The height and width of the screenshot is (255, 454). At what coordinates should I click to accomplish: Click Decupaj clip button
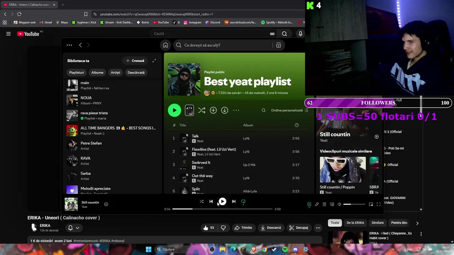coord(299,228)
